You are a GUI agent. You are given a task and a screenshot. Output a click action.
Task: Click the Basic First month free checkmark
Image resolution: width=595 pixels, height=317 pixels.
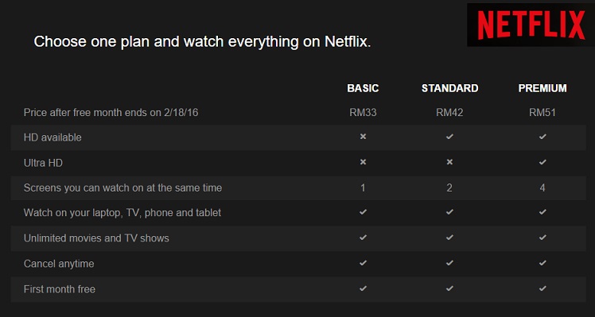point(363,288)
